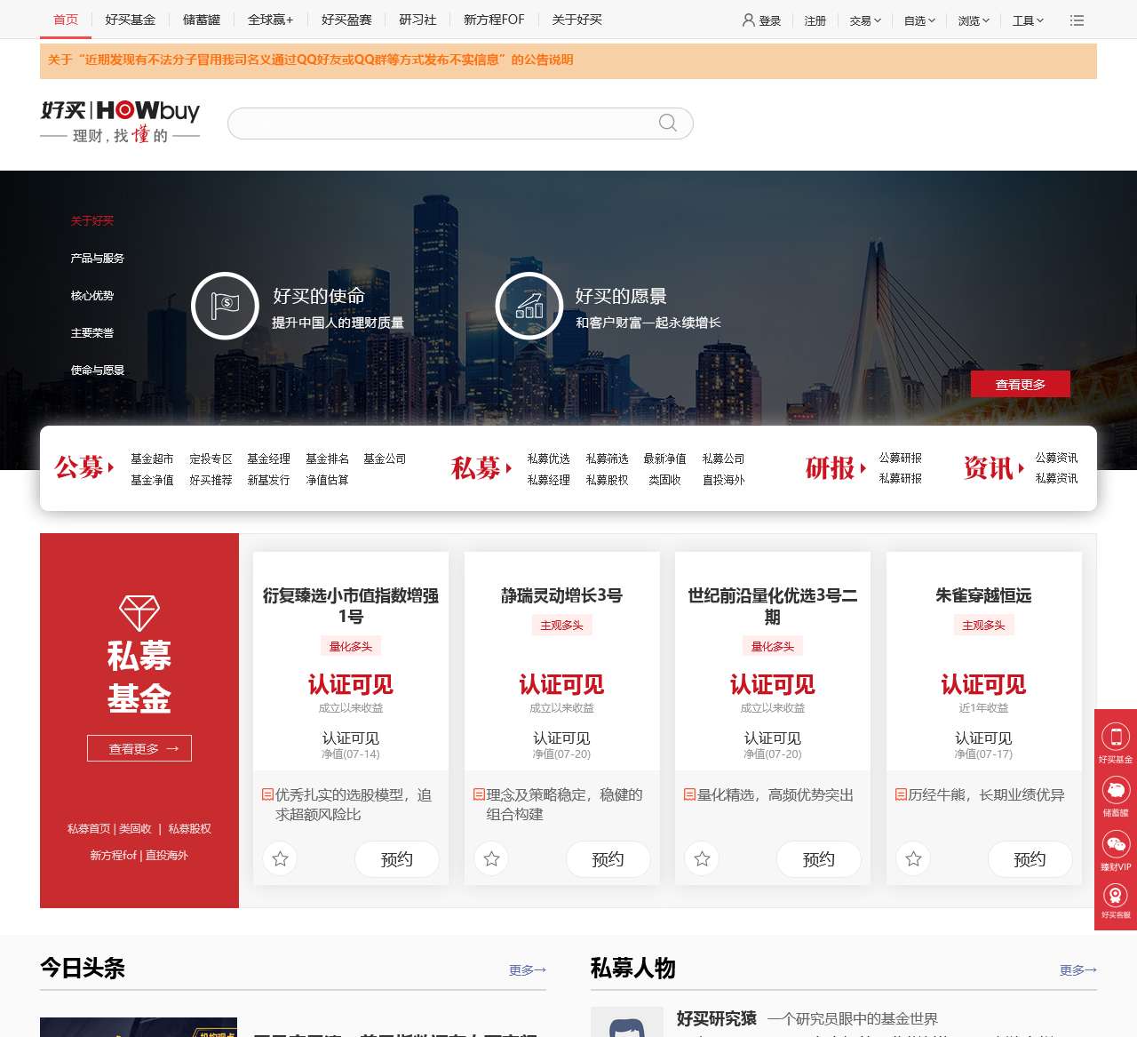
Task: Expand the 浏览 dropdown
Action: tap(974, 20)
